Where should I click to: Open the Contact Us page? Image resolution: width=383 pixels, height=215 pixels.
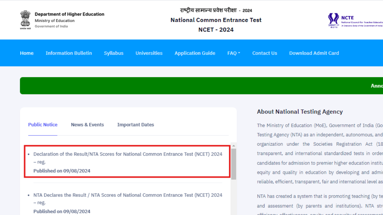(265, 53)
